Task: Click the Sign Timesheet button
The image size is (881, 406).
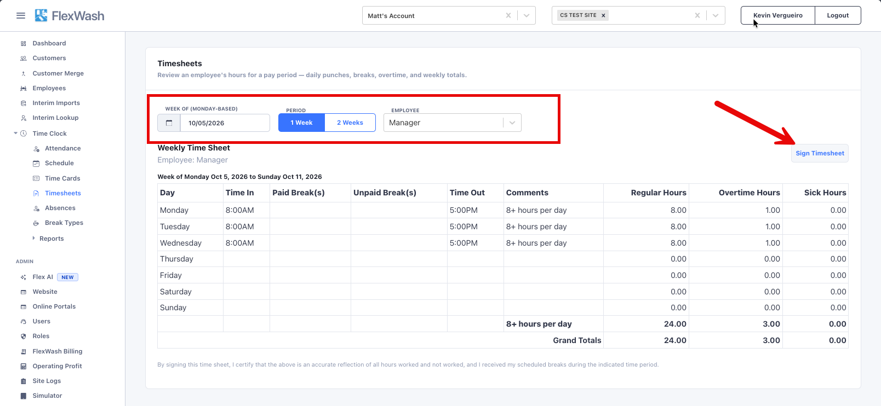Action: 820,153
